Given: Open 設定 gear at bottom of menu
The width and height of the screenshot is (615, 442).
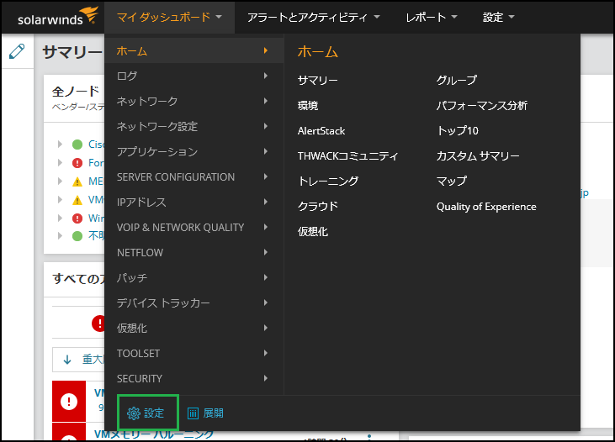Looking at the screenshot, I should pyautogui.click(x=145, y=413).
